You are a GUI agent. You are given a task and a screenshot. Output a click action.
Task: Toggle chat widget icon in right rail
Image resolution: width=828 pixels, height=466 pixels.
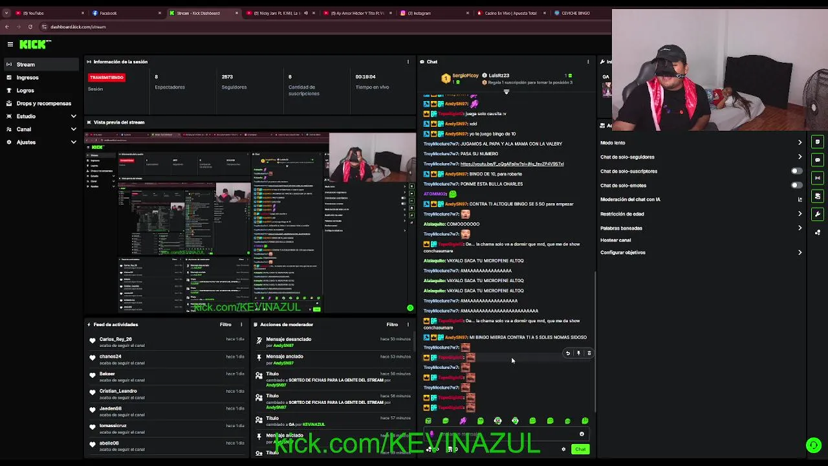tap(818, 160)
